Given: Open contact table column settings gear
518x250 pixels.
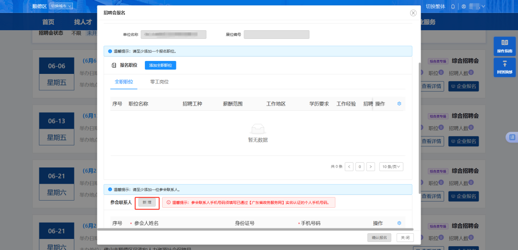Looking at the screenshot, I should tap(399, 223).
